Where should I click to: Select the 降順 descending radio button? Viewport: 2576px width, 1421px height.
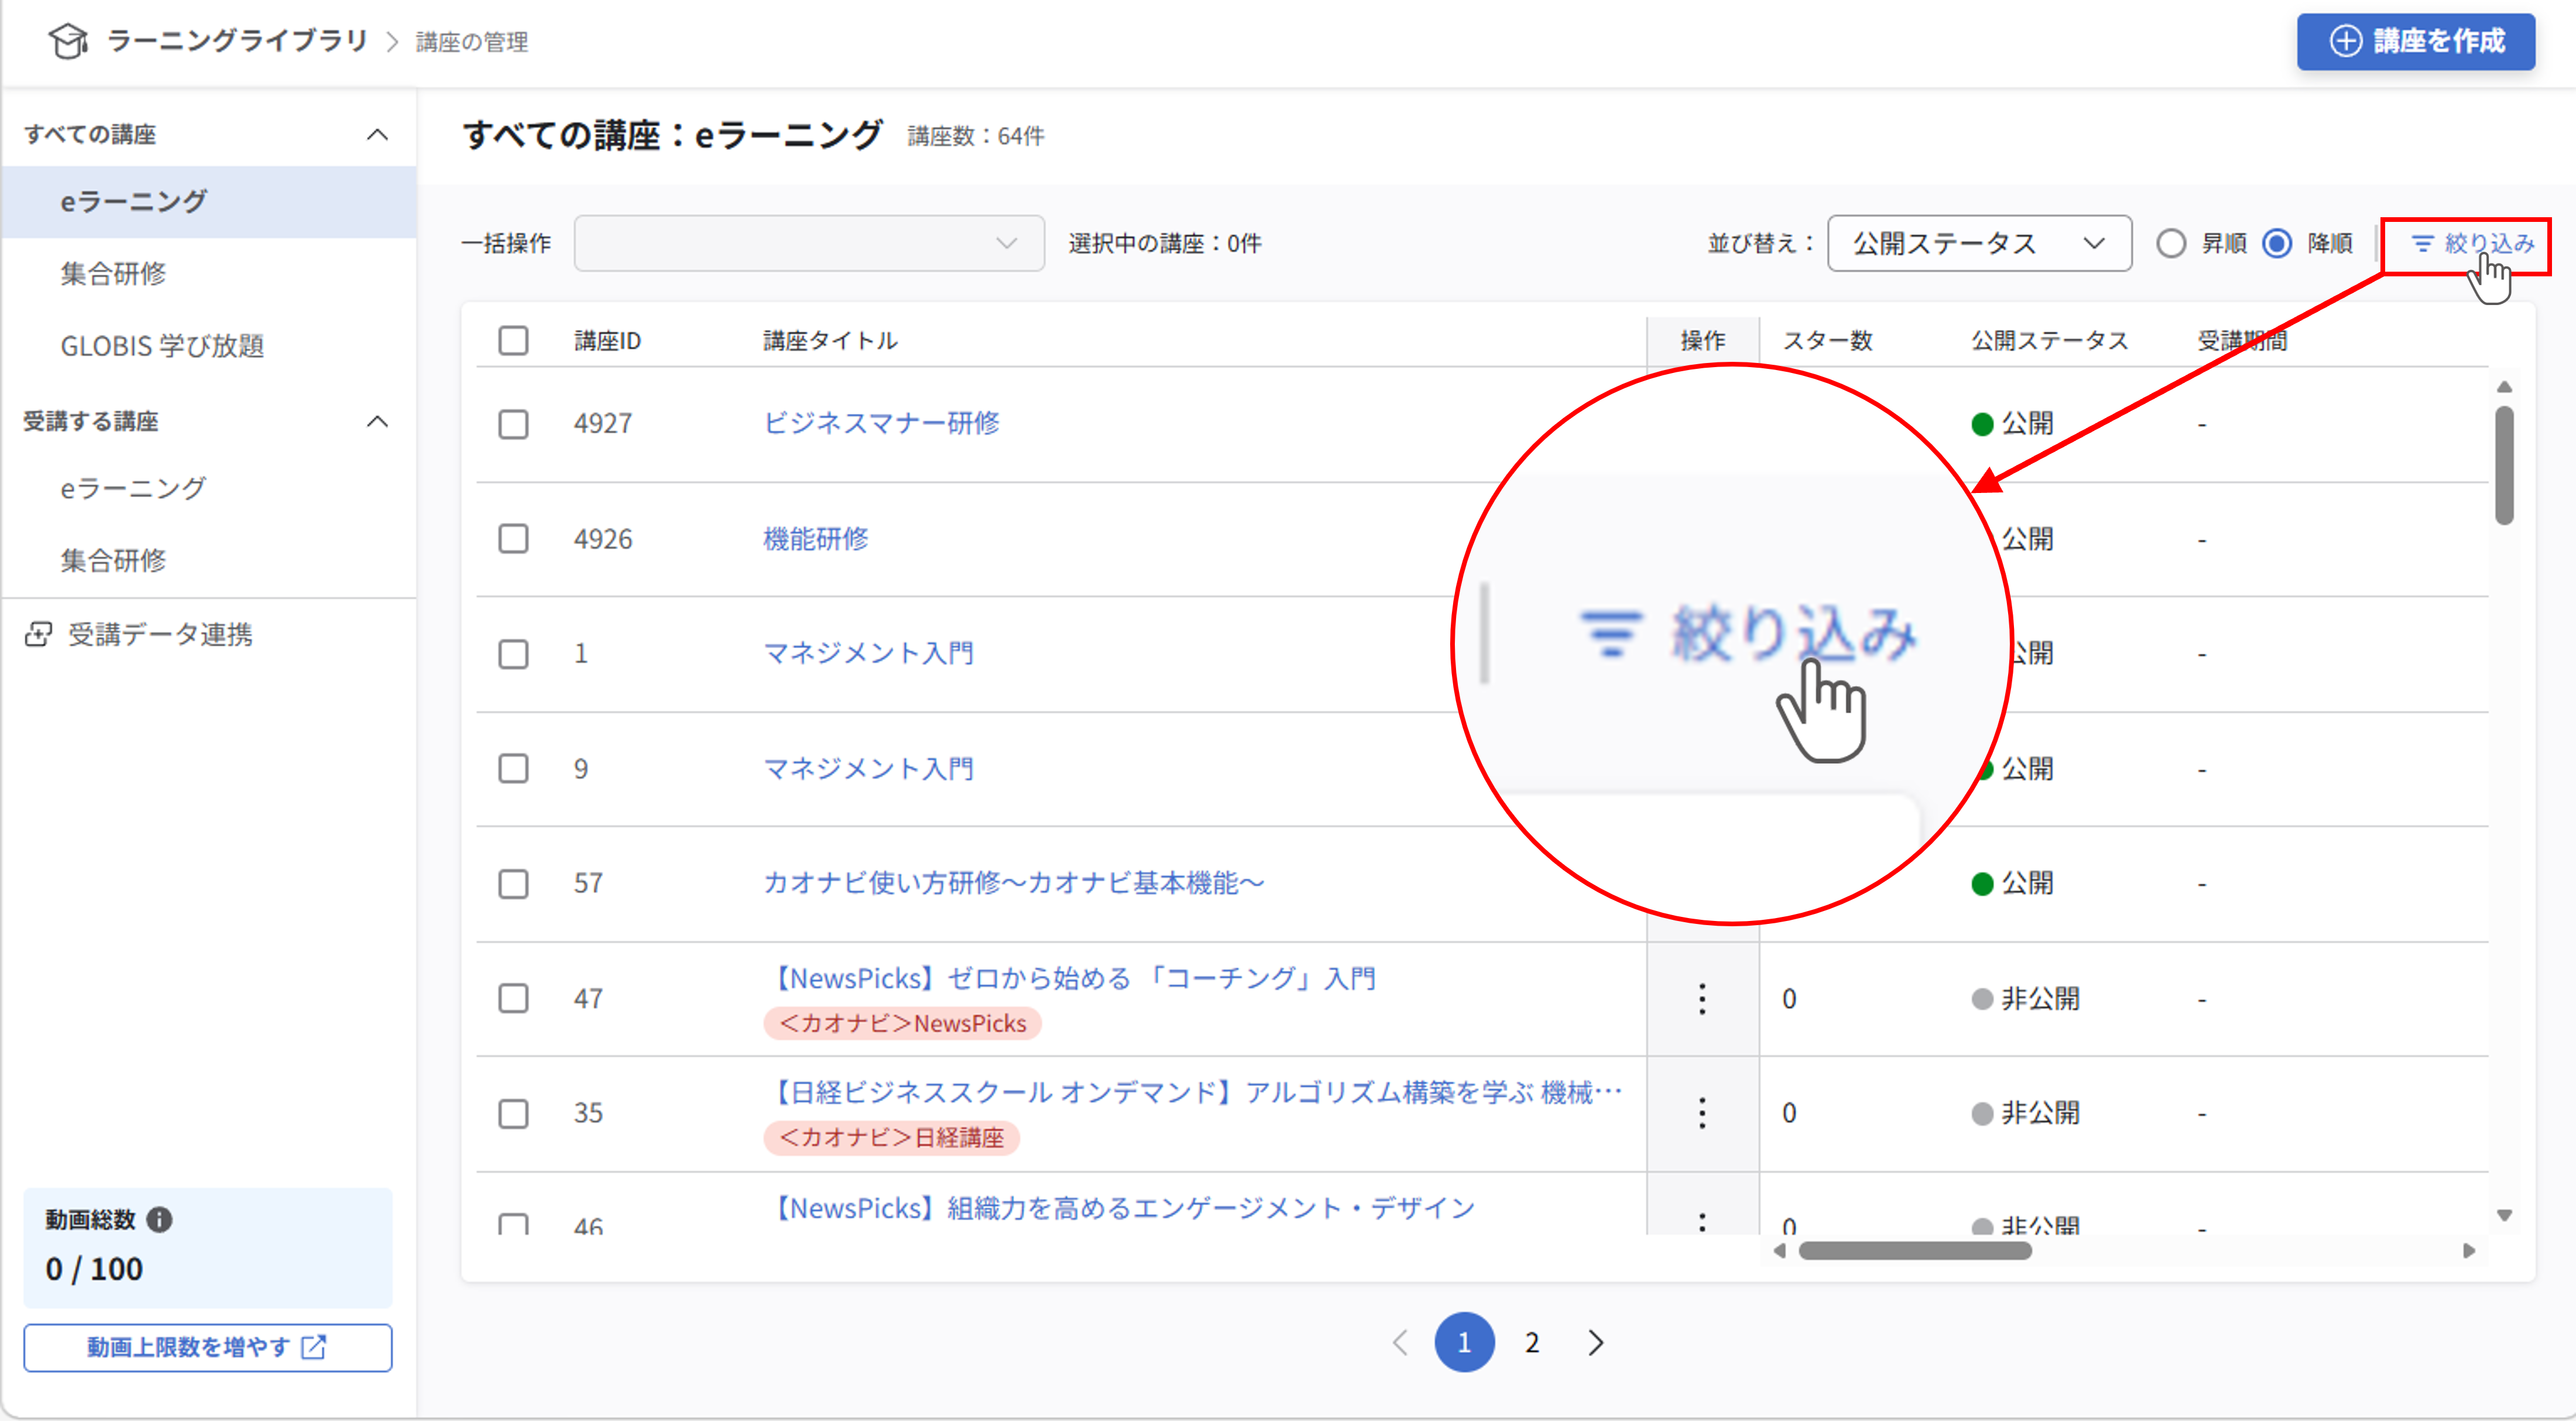2277,243
